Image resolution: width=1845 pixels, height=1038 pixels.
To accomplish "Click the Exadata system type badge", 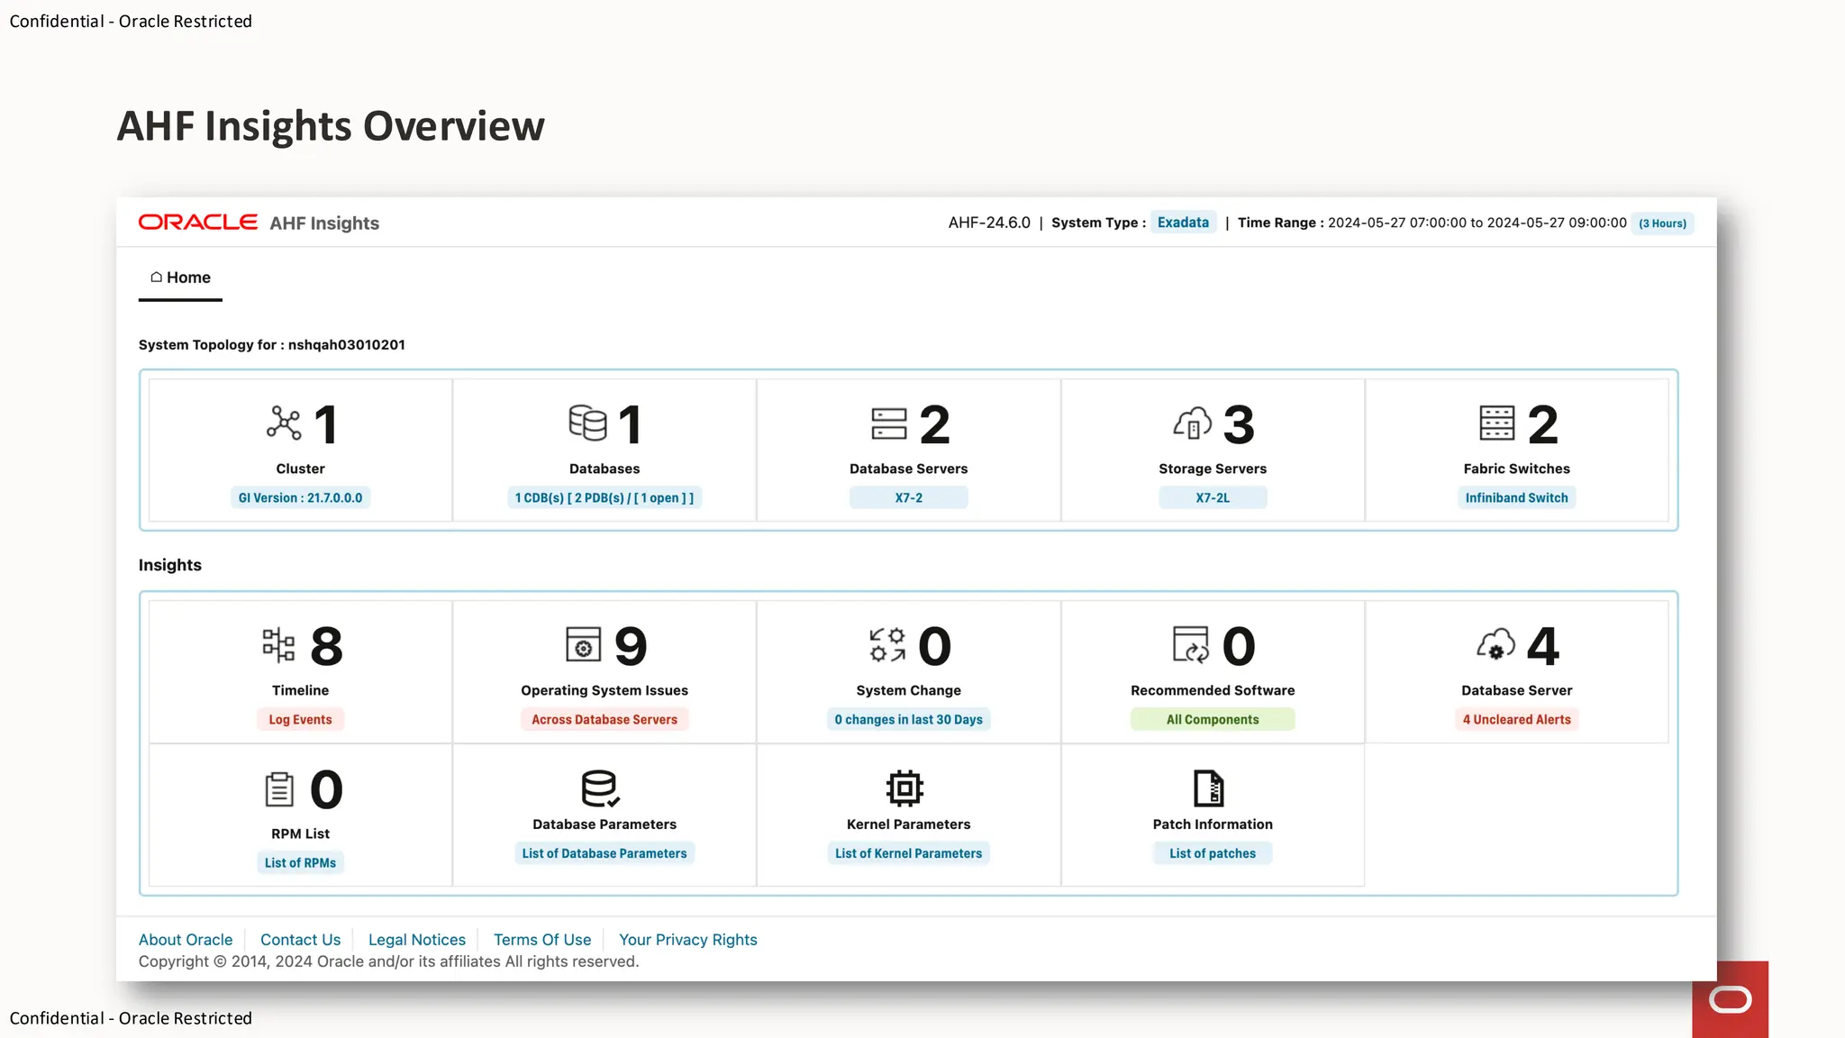I will [1183, 223].
